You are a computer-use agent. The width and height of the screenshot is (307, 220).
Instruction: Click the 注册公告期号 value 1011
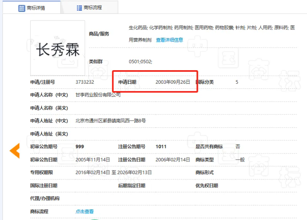pos(161,147)
